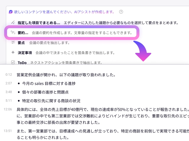Click the bullet 今月の sales 目標に対する進捗
The image size is (189, 141).
click(49, 83)
